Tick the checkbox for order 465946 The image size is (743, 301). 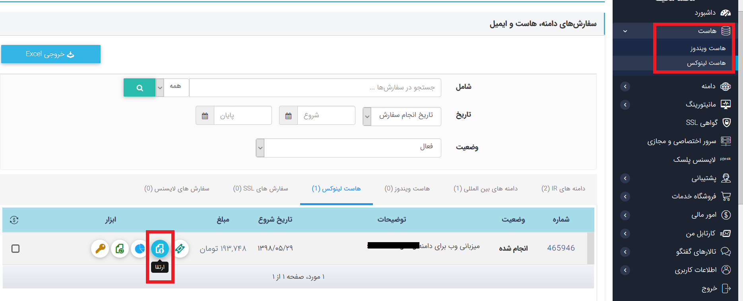pyautogui.click(x=16, y=249)
